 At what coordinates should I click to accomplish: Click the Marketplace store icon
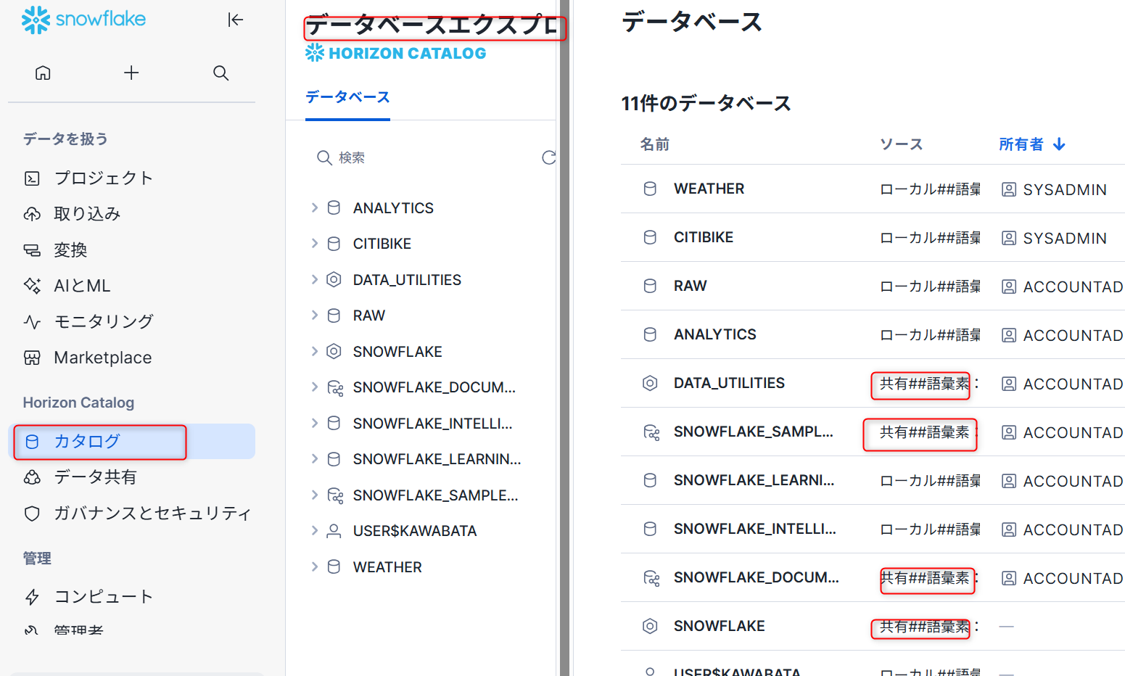(x=32, y=358)
